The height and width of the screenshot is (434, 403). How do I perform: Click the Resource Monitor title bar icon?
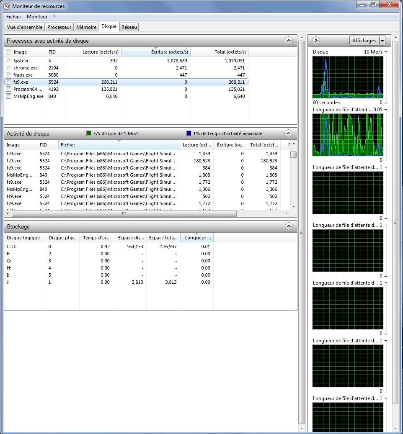coord(7,6)
